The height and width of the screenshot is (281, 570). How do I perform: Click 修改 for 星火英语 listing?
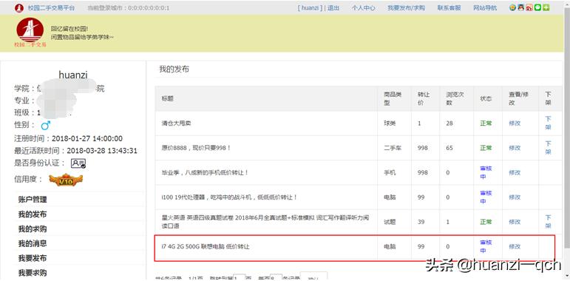[515, 222]
